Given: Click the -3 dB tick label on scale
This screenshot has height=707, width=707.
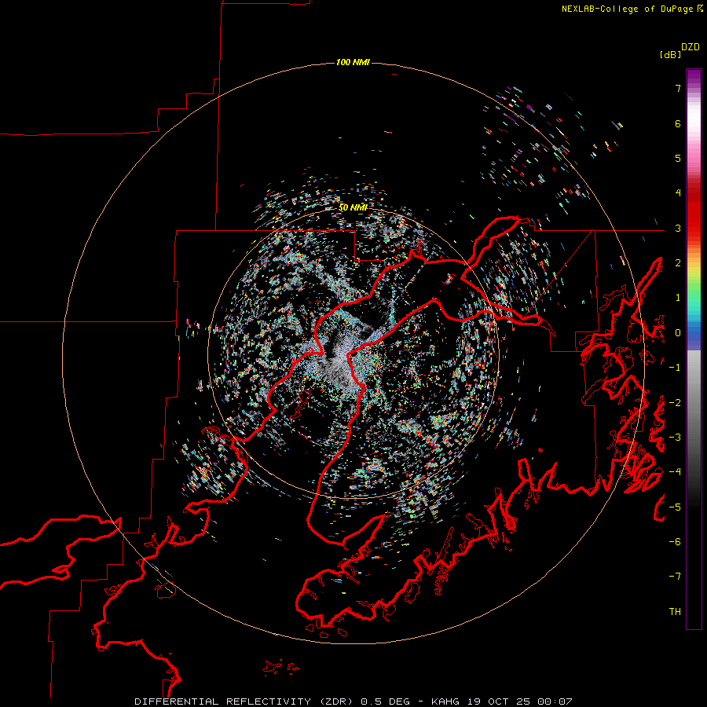Looking at the screenshot, I should pyautogui.click(x=675, y=438).
